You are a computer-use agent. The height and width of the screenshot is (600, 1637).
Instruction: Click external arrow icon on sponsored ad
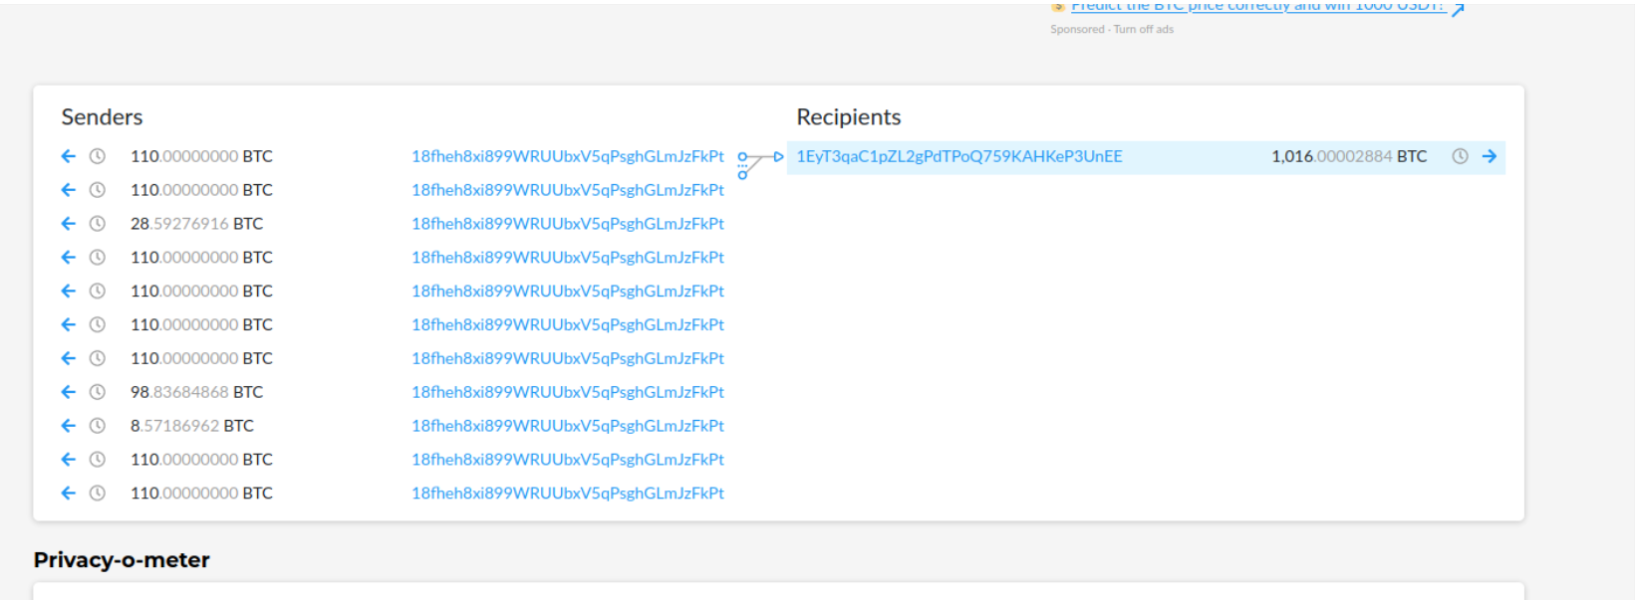click(1459, 10)
